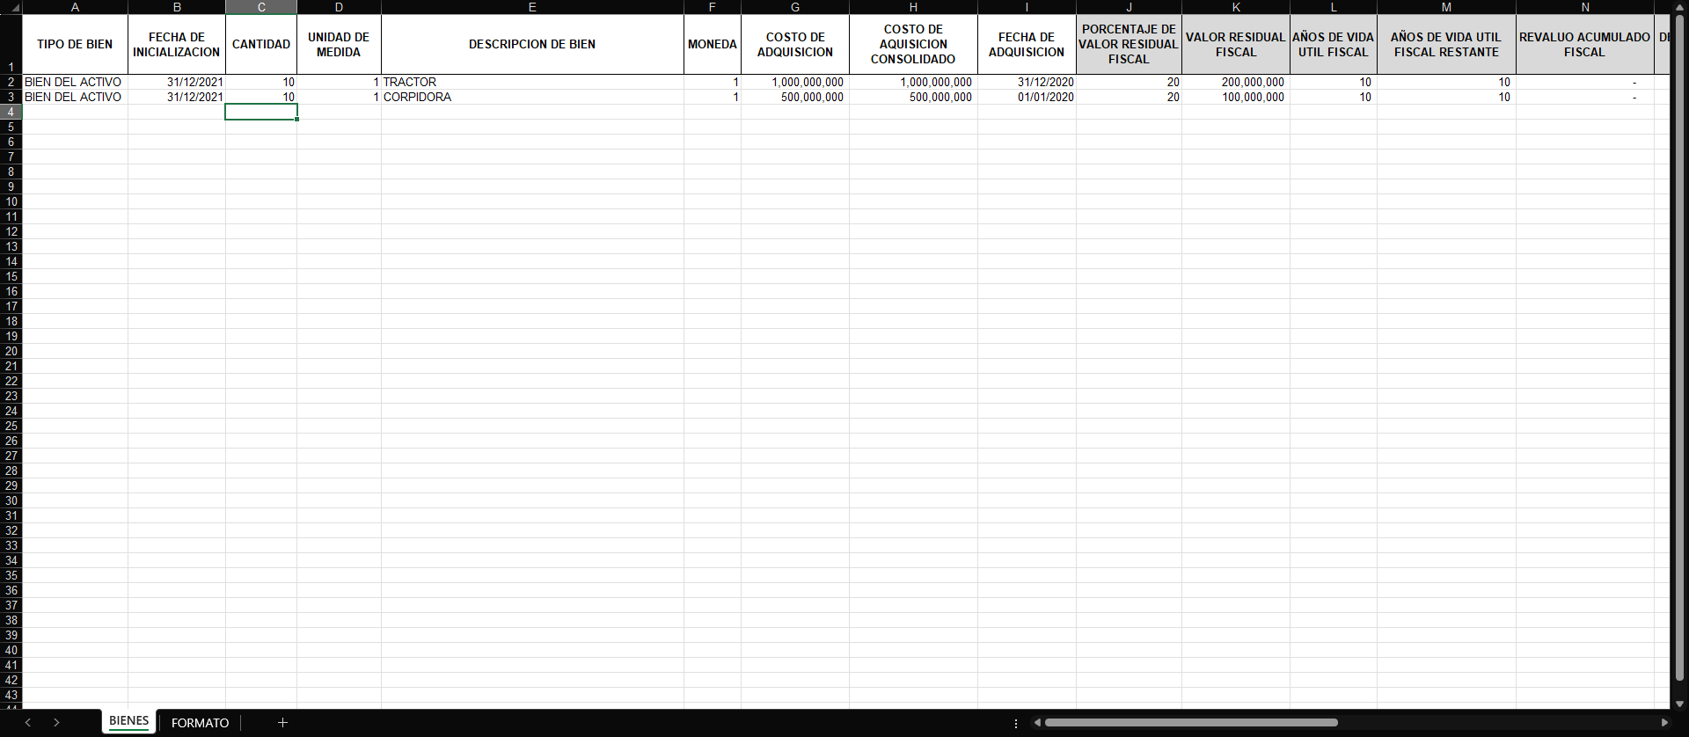Image resolution: width=1689 pixels, height=737 pixels.
Task: Select the TRACTOR description cell
Action: 531,83
